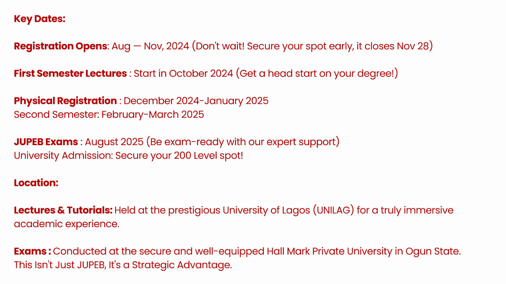Click 'August 2025' exam date text

tap(114, 142)
